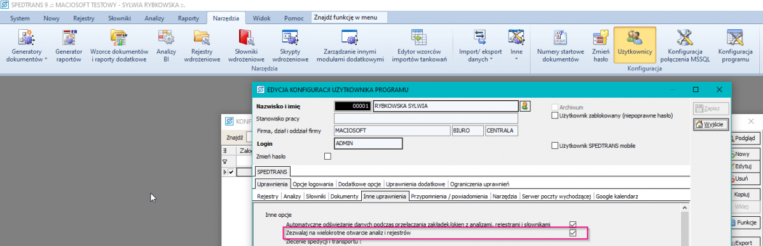763x246 pixels.
Task: Launch Analizy BI
Action: click(166, 46)
